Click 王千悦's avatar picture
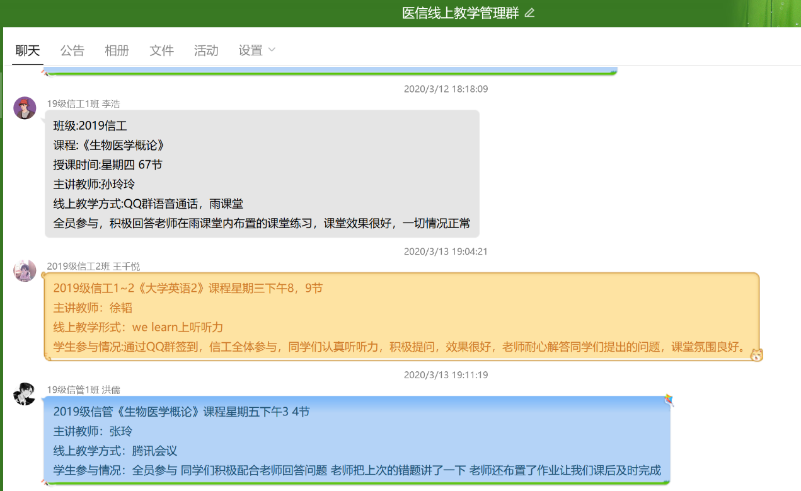Image resolution: width=801 pixels, height=491 pixels. coord(25,270)
